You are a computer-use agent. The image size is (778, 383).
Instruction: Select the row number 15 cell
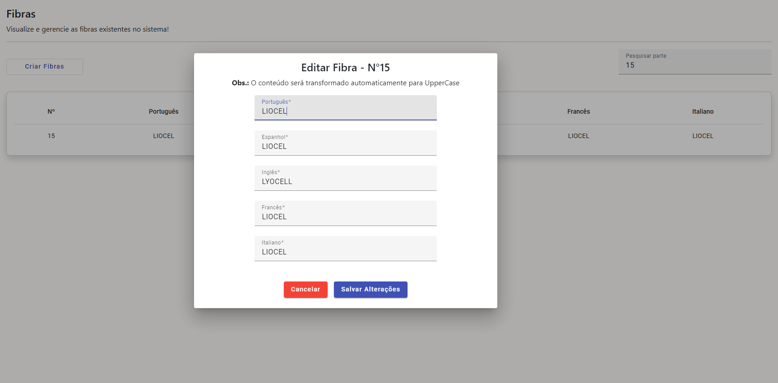[x=51, y=136]
